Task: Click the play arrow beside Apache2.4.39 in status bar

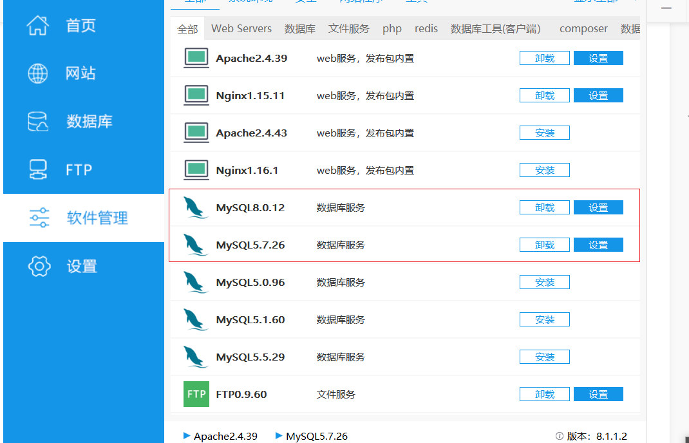Action: click(x=187, y=435)
